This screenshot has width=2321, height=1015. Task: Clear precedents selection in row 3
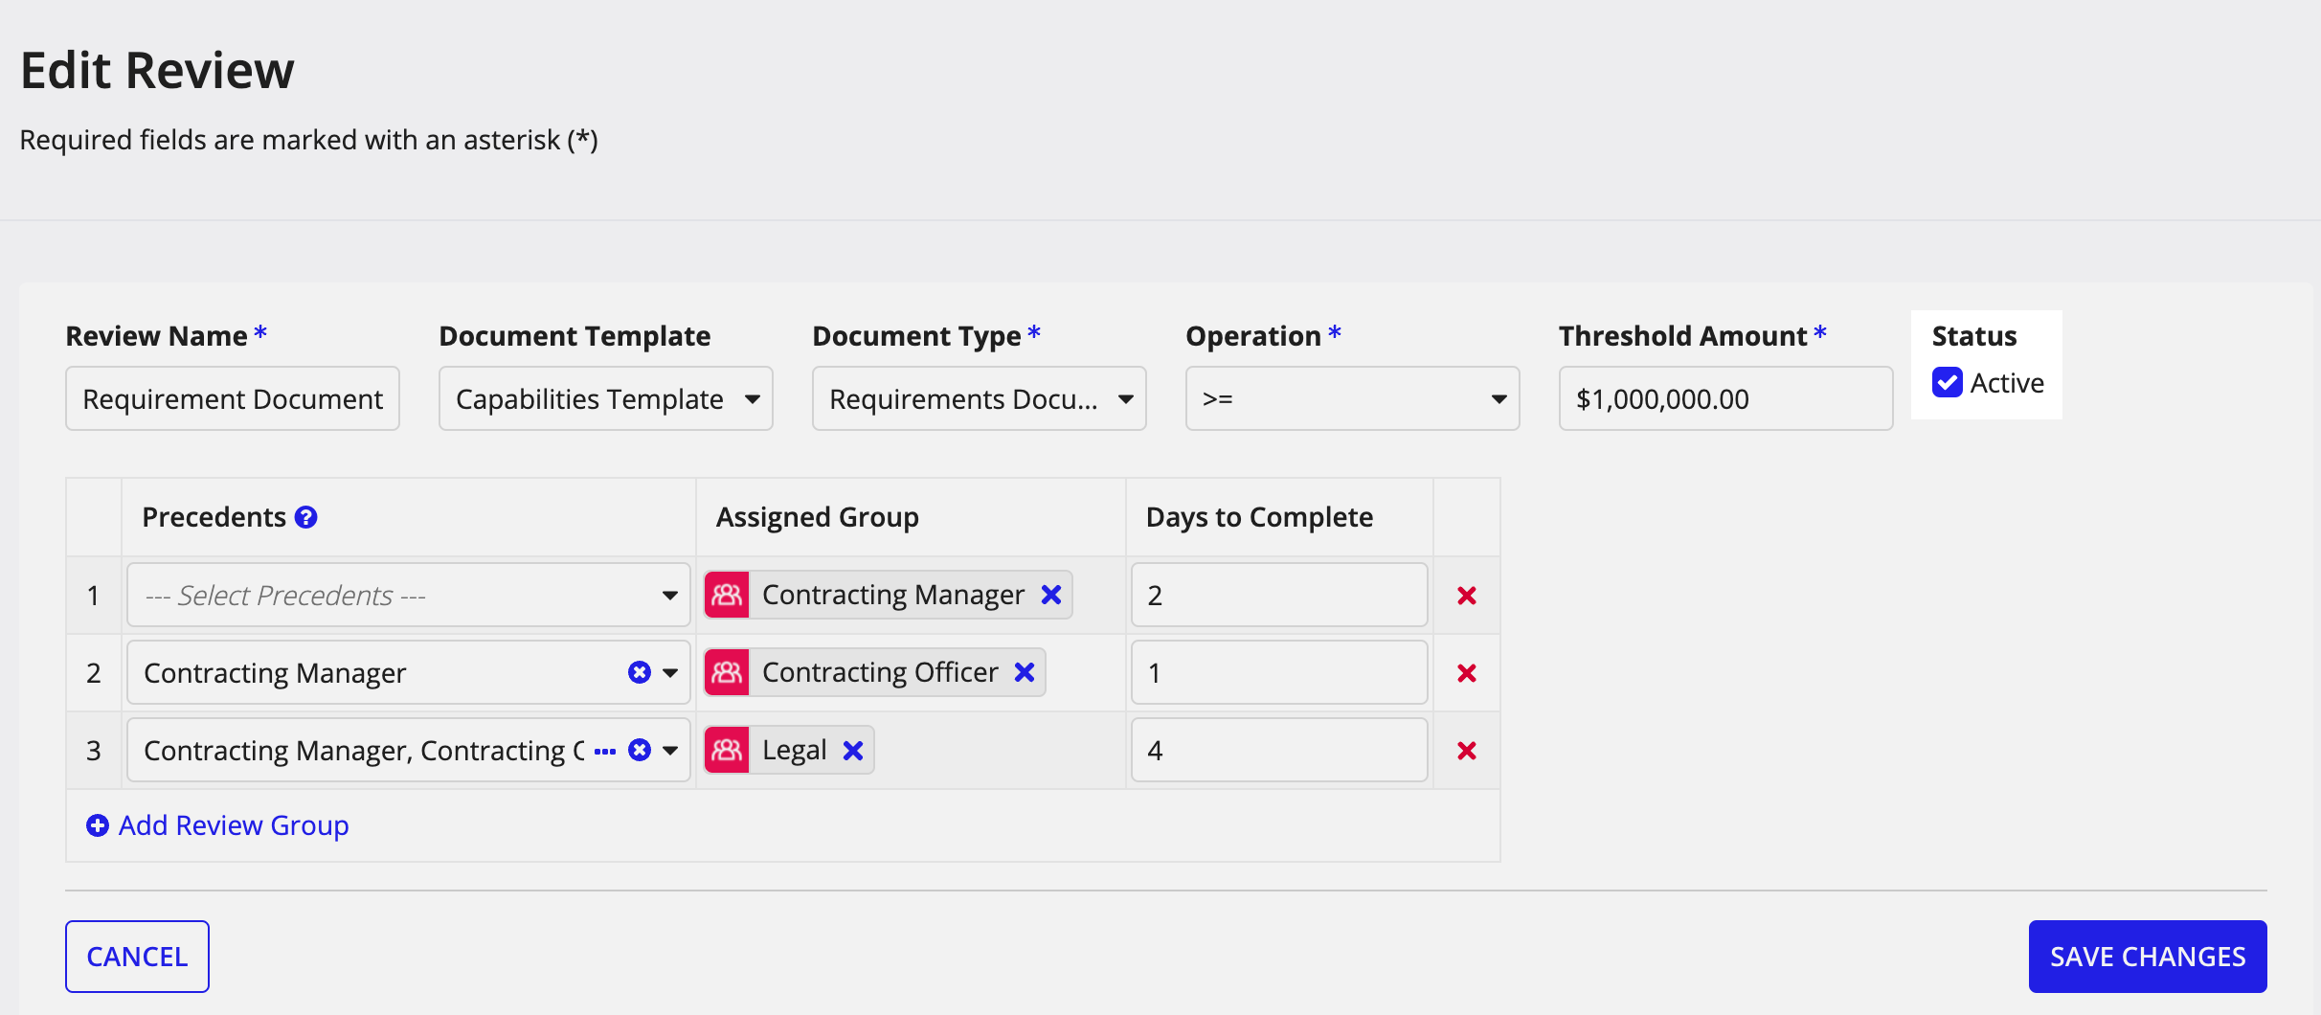640,750
